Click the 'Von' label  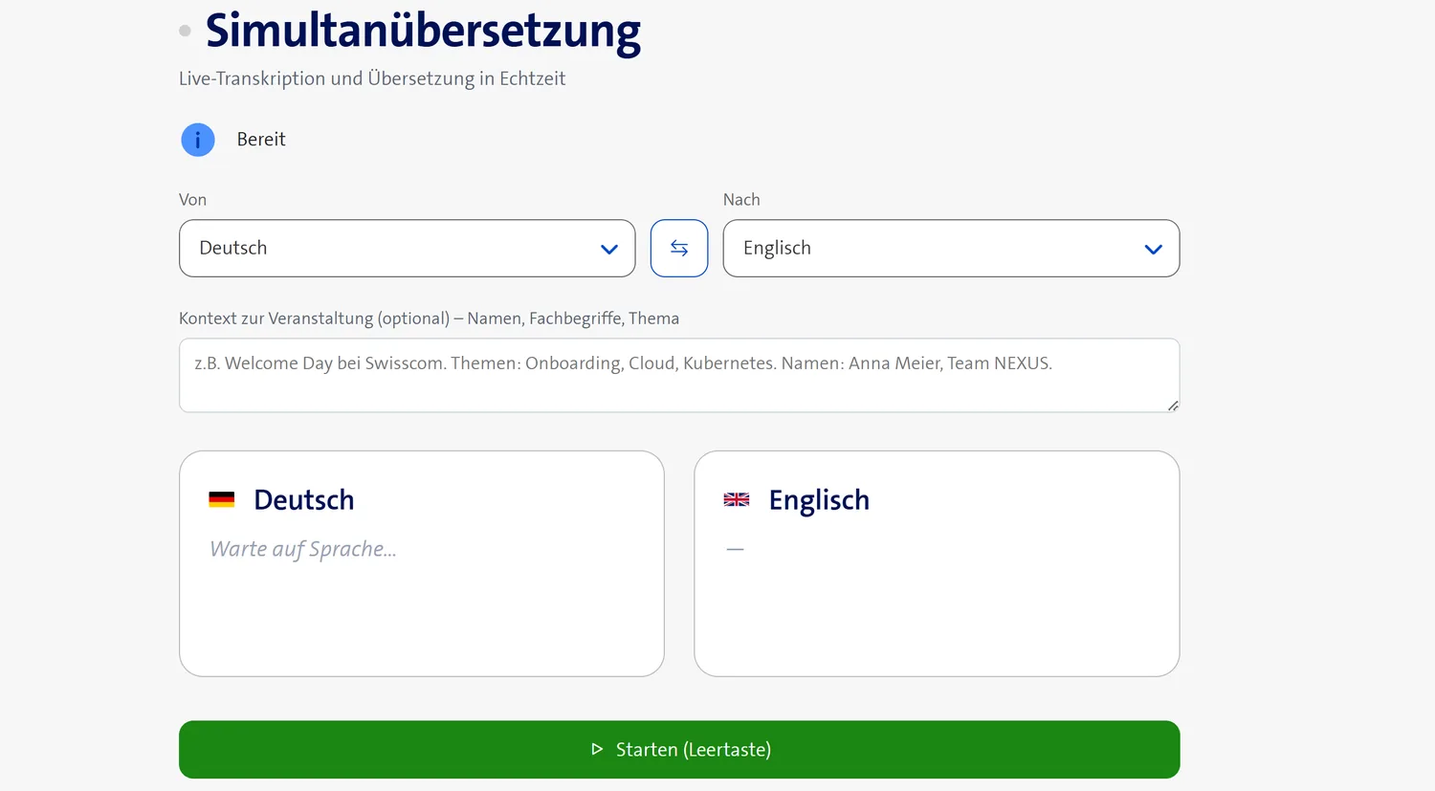192,200
